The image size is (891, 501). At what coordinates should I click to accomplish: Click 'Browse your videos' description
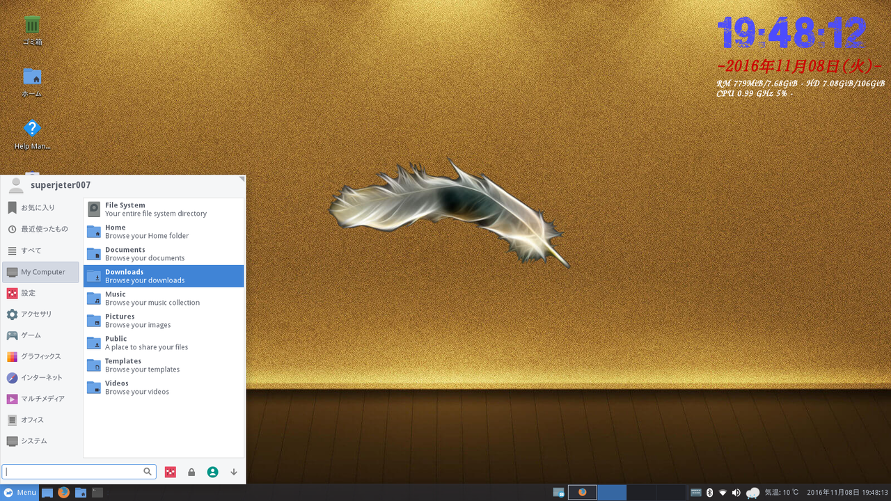(x=137, y=392)
